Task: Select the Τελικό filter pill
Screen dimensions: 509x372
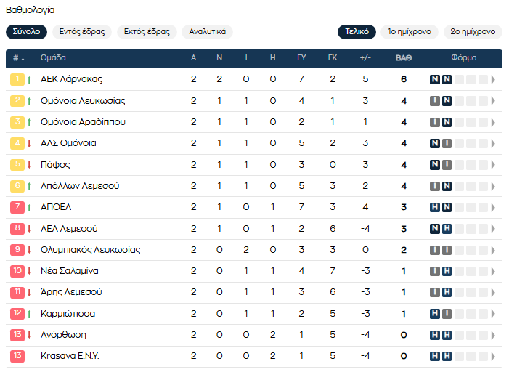Action: (357, 32)
